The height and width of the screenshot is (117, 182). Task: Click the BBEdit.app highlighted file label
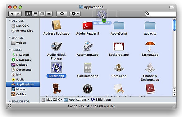pos(57,76)
